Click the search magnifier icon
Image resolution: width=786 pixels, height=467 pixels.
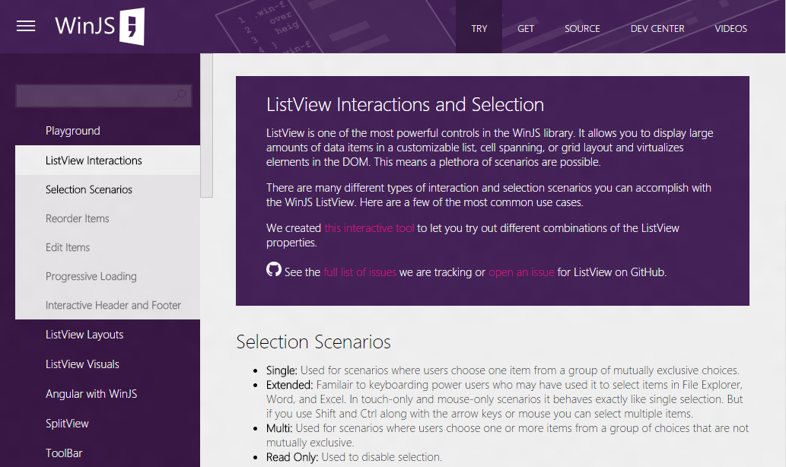tap(180, 95)
